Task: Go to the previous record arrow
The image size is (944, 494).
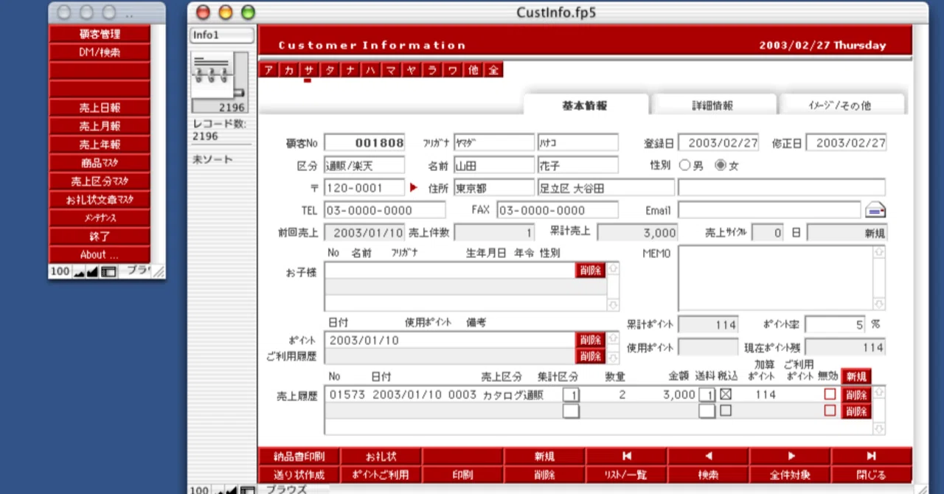Action: click(709, 456)
